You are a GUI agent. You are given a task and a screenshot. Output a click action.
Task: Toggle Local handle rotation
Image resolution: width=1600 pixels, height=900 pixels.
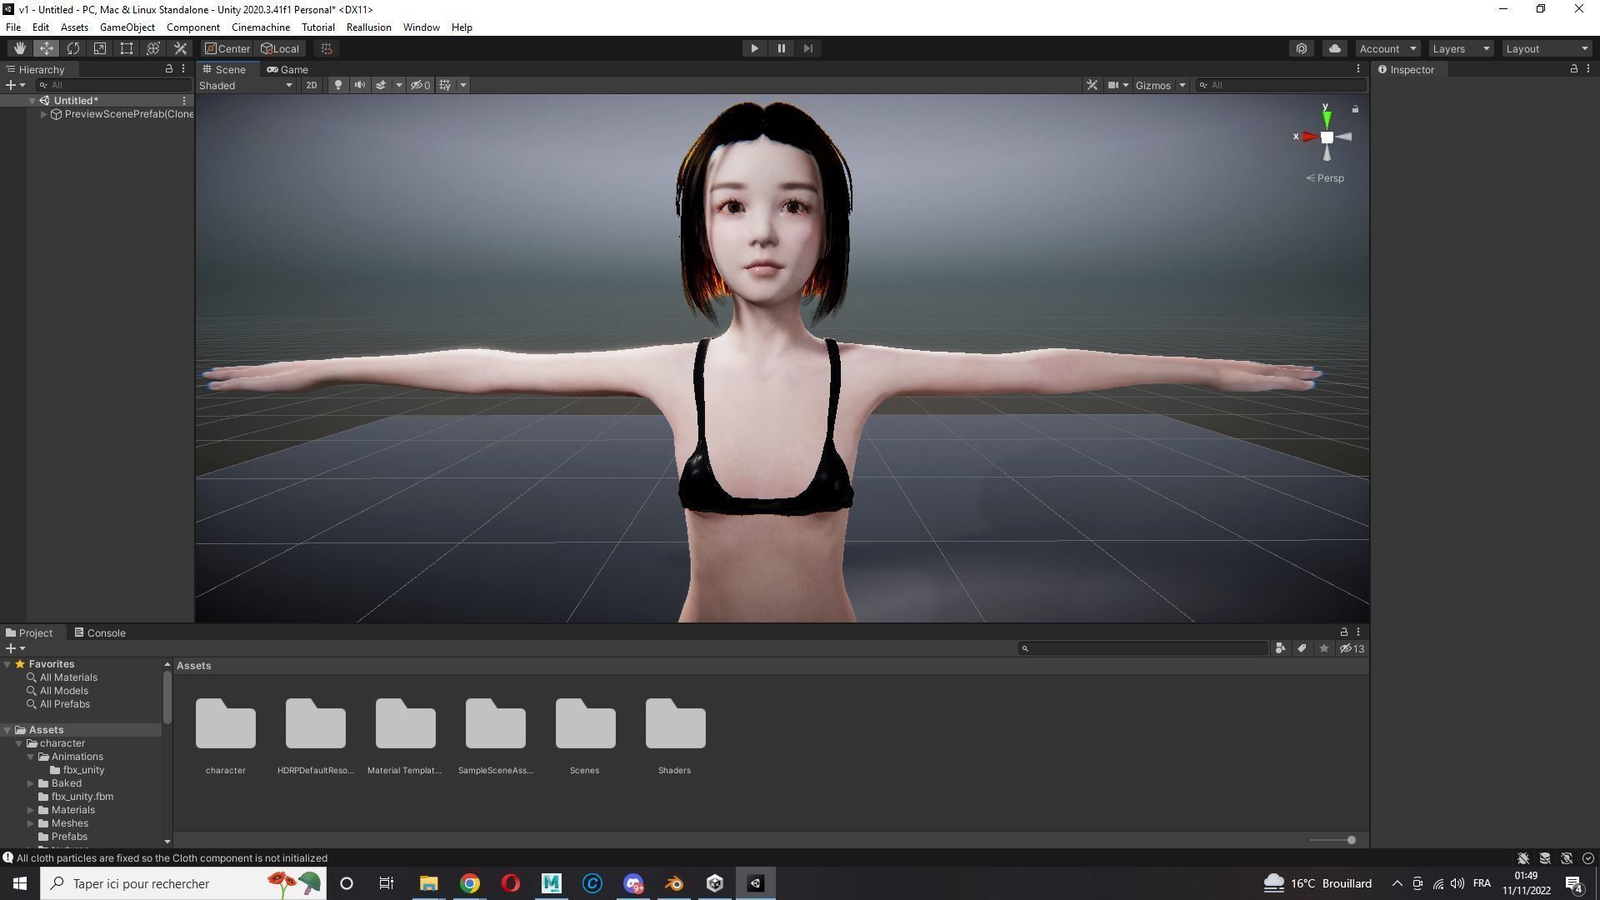[x=279, y=47]
